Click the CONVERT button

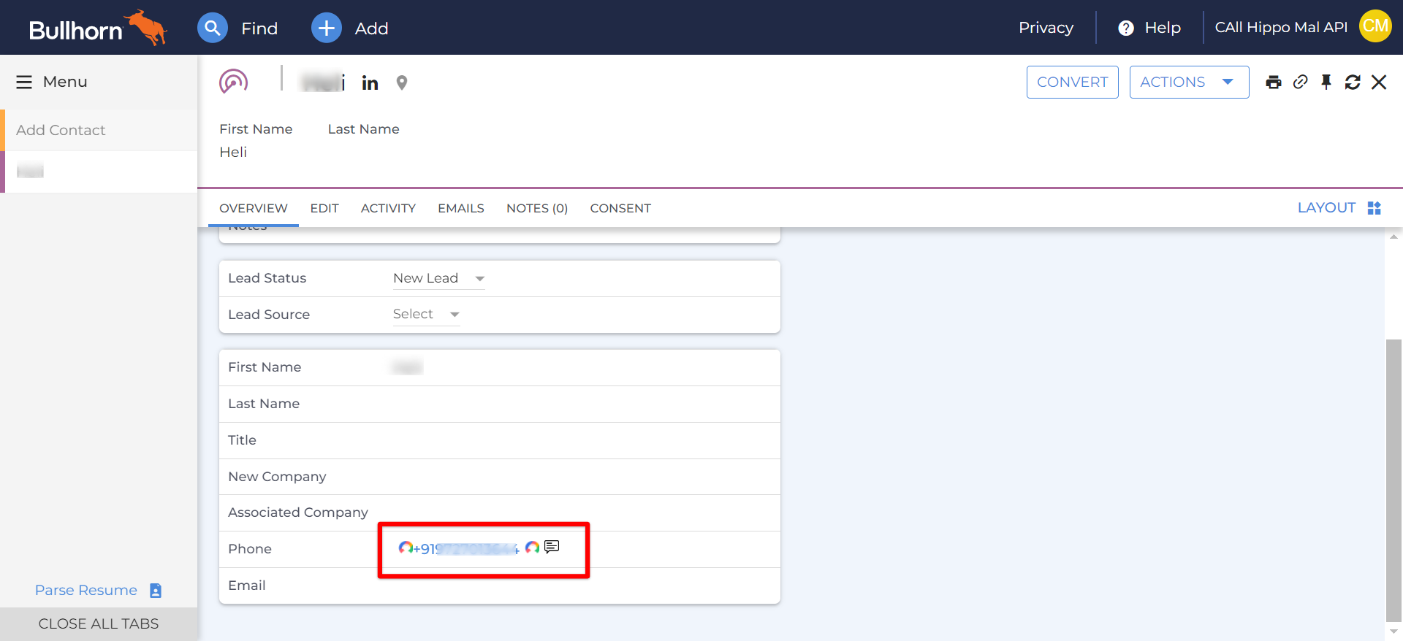(x=1072, y=82)
